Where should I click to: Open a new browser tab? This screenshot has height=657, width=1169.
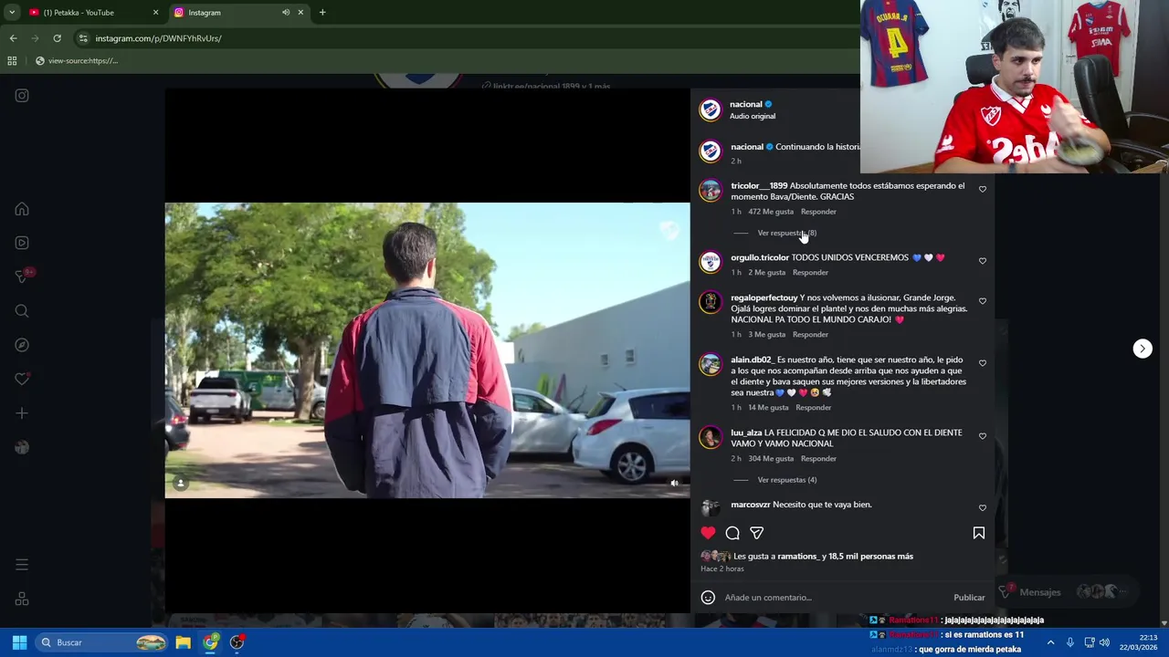point(322,13)
